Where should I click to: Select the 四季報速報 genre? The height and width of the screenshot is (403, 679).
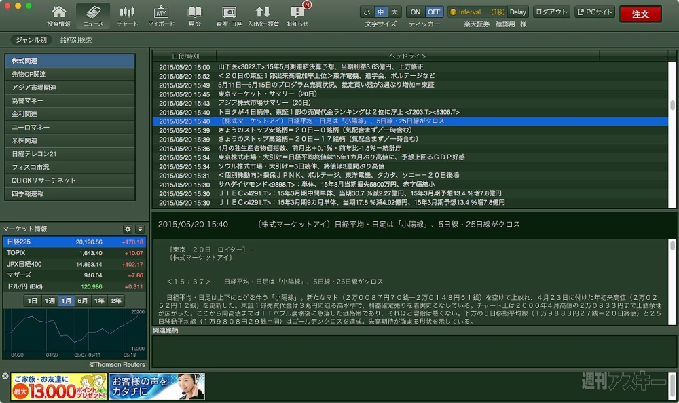[x=70, y=194]
